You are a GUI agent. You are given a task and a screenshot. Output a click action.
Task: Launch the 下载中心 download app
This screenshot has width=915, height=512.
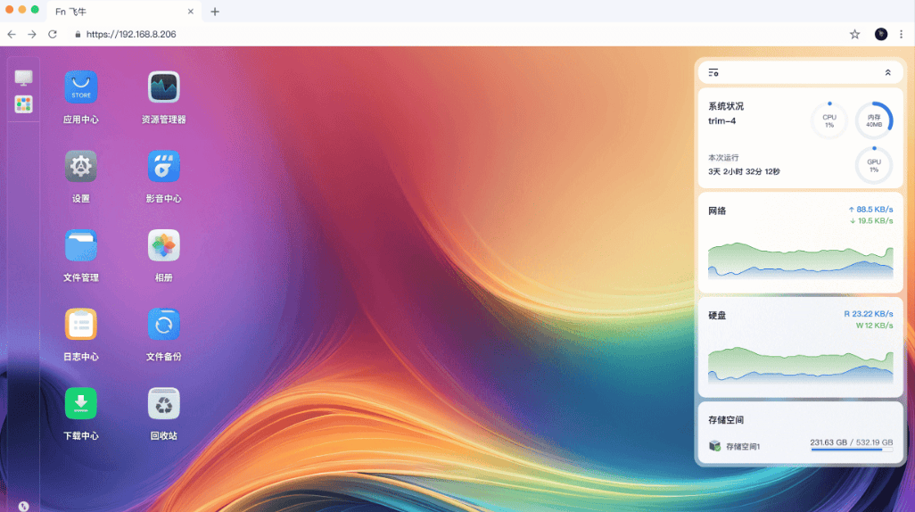pyautogui.click(x=81, y=403)
